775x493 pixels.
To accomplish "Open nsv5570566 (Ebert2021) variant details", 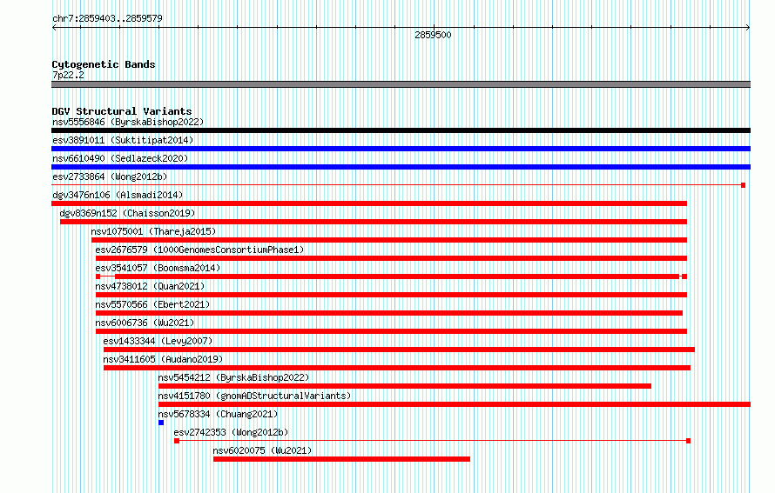I will 152,304.
